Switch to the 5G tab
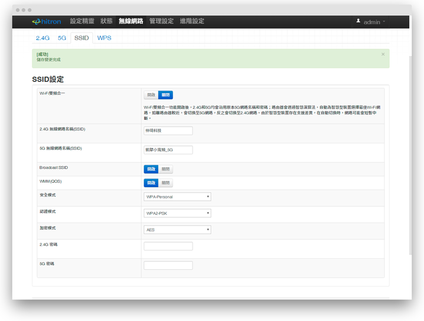The image size is (424, 321). tap(62, 38)
